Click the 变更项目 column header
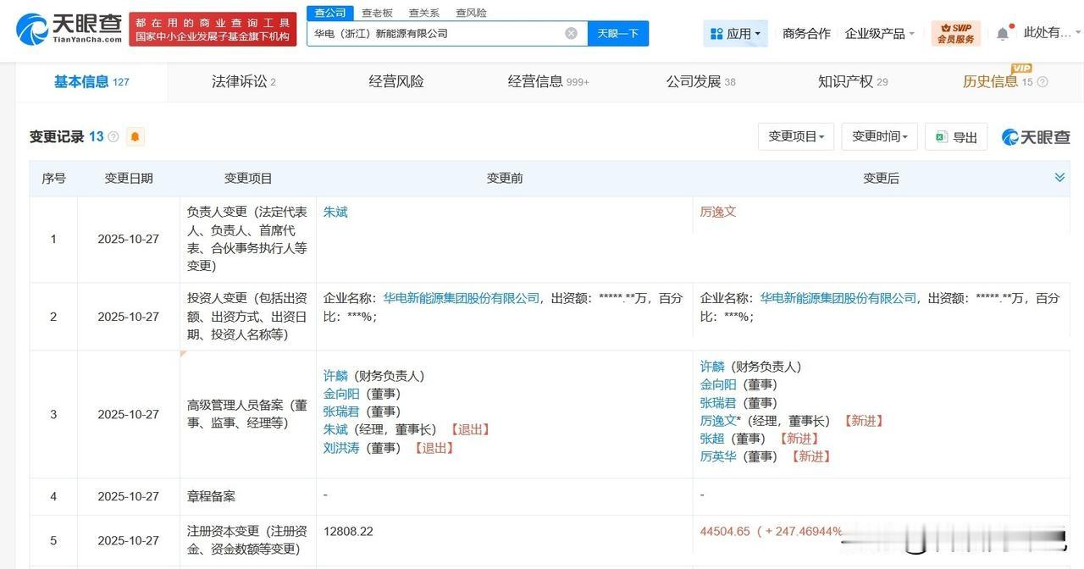1084x569 pixels. 248,179
